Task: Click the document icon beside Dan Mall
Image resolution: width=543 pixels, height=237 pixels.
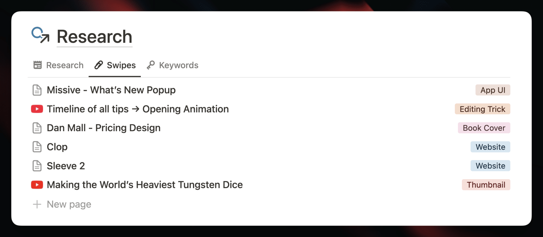Action: (x=37, y=128)
